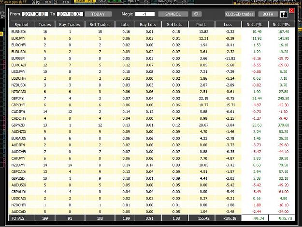Click the TOTALS label cell
The height and width of the screenshot is (227, 302).
(22, 218)
